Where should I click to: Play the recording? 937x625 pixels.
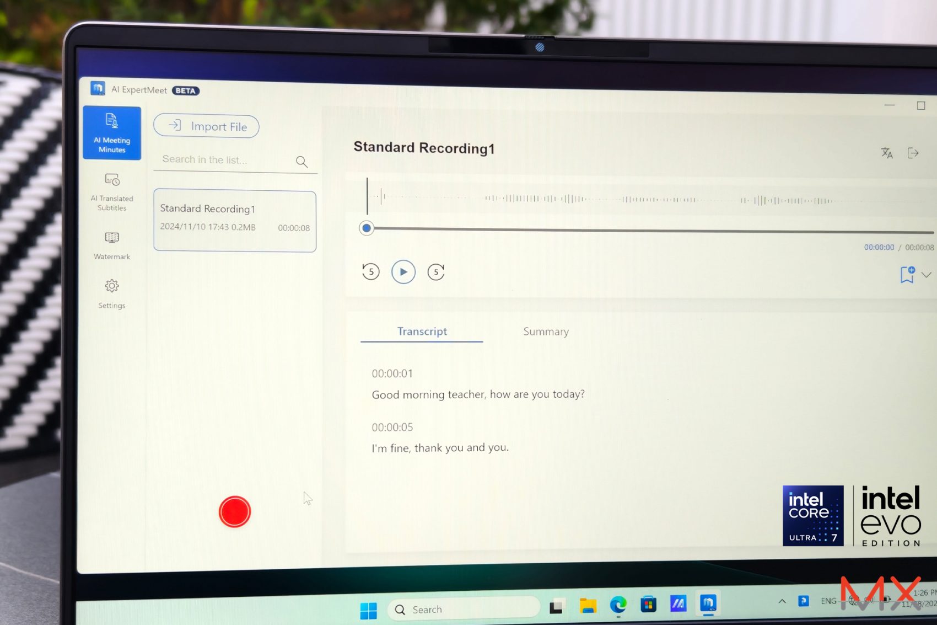click(x=403, y=272)
